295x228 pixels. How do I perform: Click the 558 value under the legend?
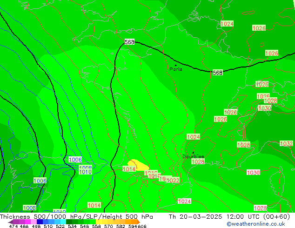point(96,226)
